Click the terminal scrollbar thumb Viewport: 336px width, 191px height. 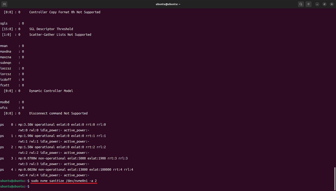click(335, 178)
